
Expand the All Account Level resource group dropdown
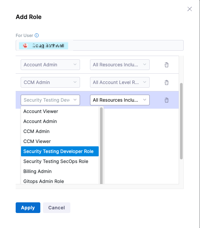[120, 82]
